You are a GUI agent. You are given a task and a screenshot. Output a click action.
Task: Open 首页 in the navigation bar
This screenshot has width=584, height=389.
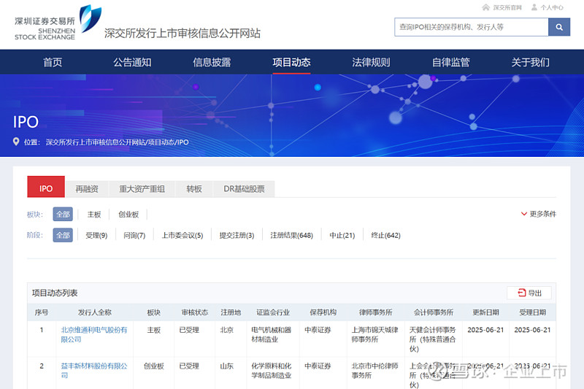point(53,62)
